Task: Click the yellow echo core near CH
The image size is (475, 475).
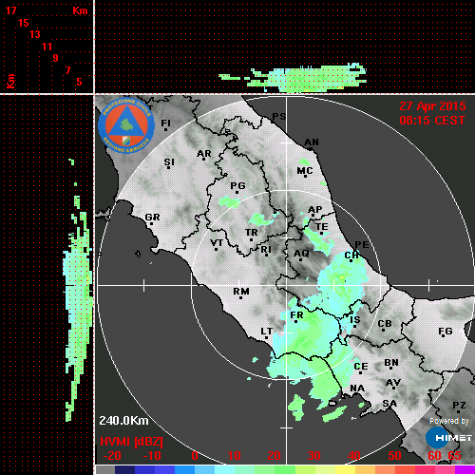Action: click(x=342, y=278)
